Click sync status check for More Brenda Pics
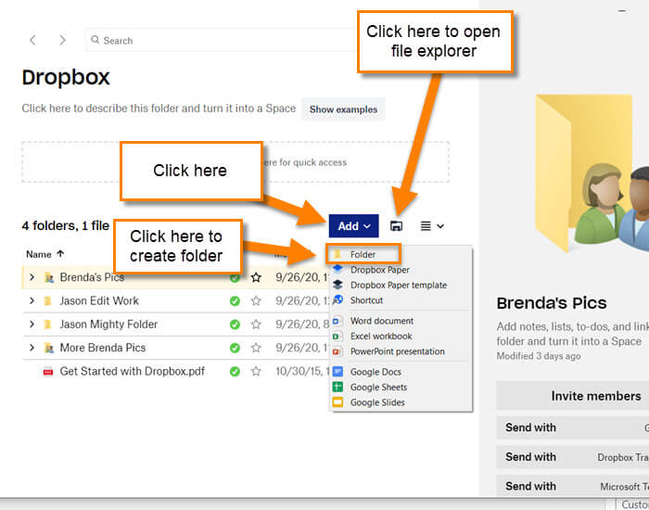649x510 pixels. point(235,348)
